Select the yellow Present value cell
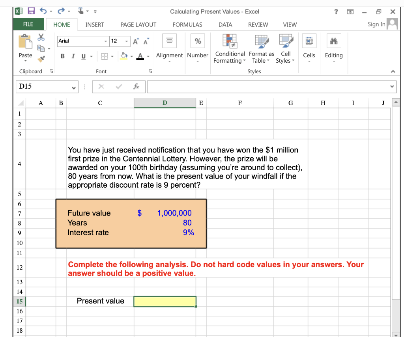Image resolution: width=404 pixels, height=337 pixels. (165, 301)
